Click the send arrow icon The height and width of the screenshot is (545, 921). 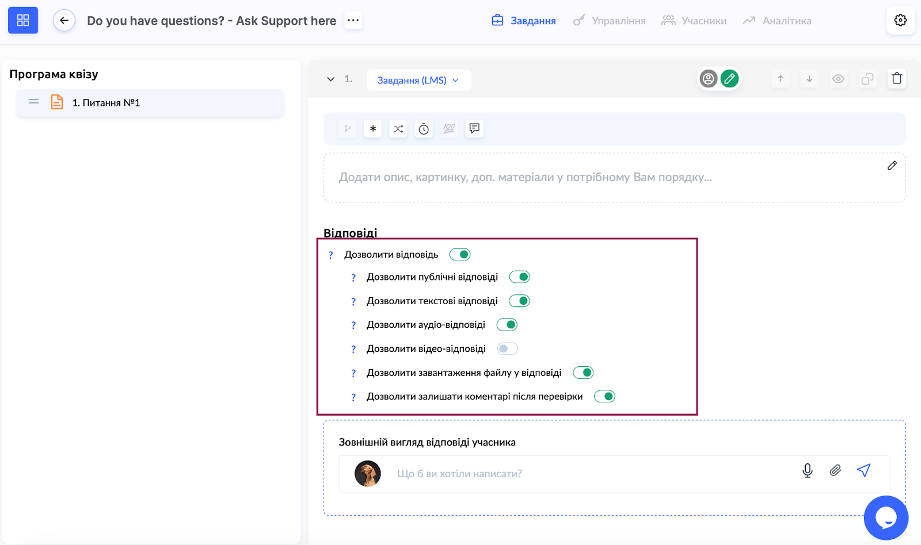click(863, 471)
